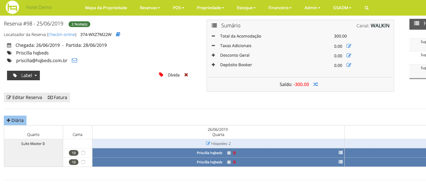
Task: Click the book icon beside reservation locator
Action: click(x=118, y=34)
